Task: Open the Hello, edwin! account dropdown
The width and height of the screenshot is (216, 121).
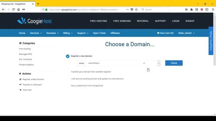Action: pos(186,33)
